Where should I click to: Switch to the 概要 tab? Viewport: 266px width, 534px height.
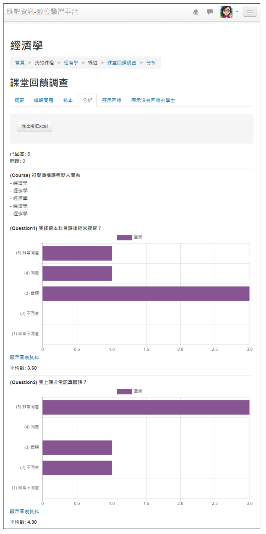[19, 100]
